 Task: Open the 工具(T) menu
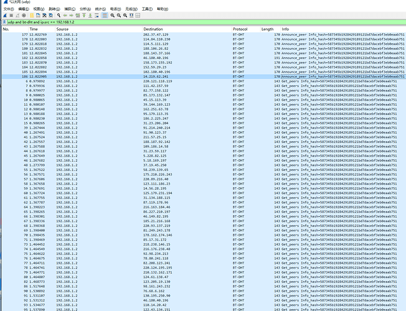pyautogui.click(x=147, y=9)
